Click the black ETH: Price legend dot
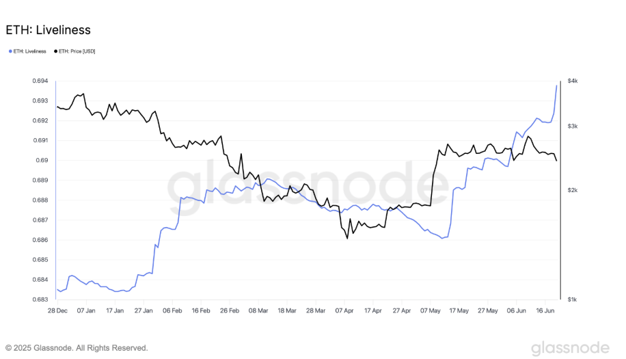This screenshot has height=359, width=626. (x=55, y=51)
